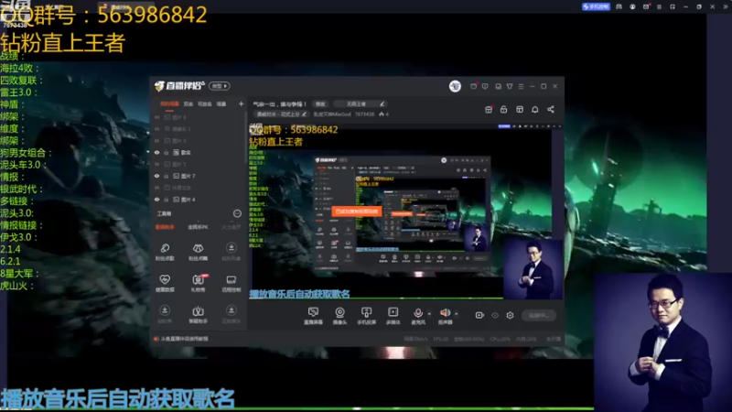732x412 pixels.
Task: Toggle visibility eye of 图片 7 source
Action: [x=156, y=176]
